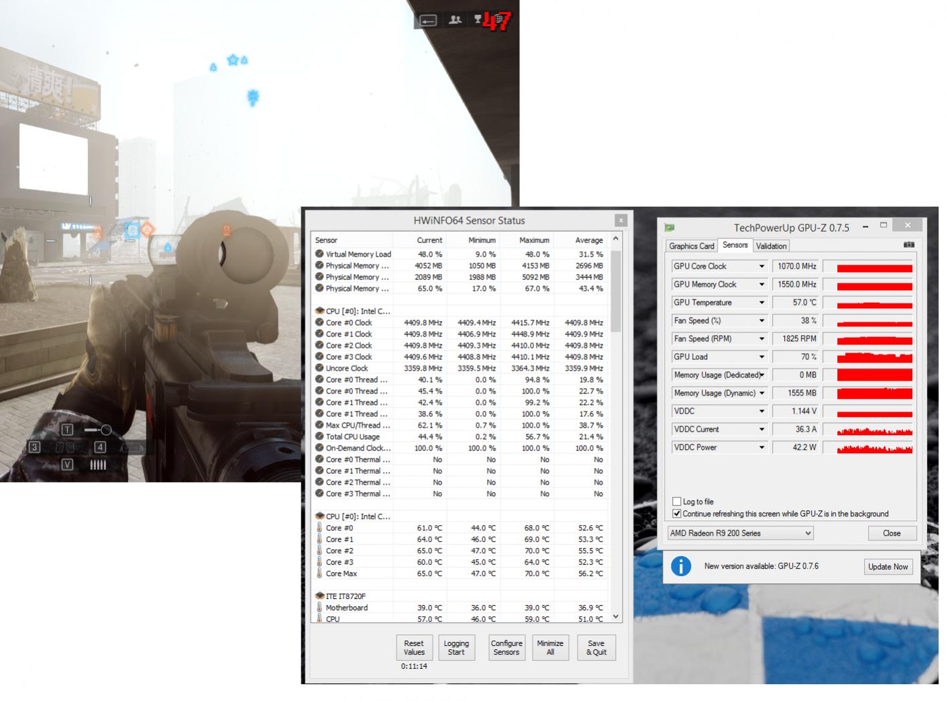Click the Reset Values button
The image size is (946, 701).
[414, 647]
